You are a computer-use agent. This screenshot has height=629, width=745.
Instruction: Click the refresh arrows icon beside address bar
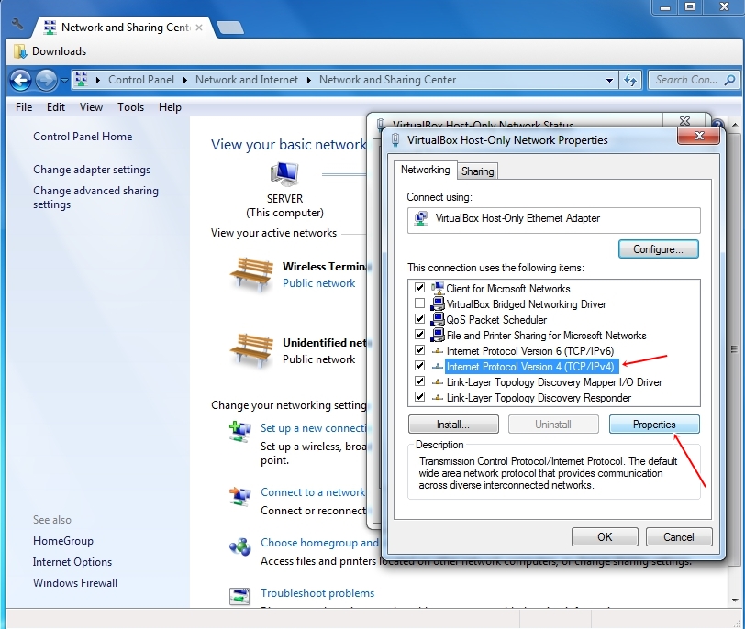[630, 80]
